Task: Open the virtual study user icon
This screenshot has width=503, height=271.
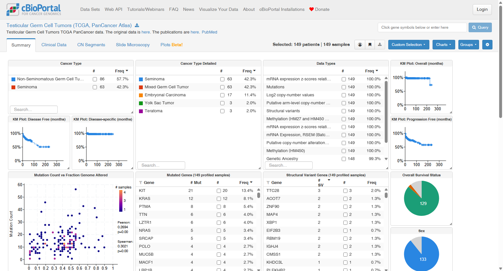Action: 360,45
